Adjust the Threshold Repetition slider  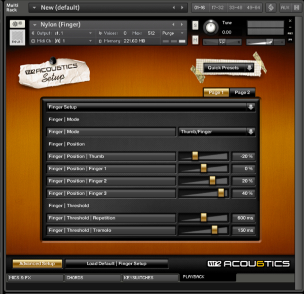(204, 217)
